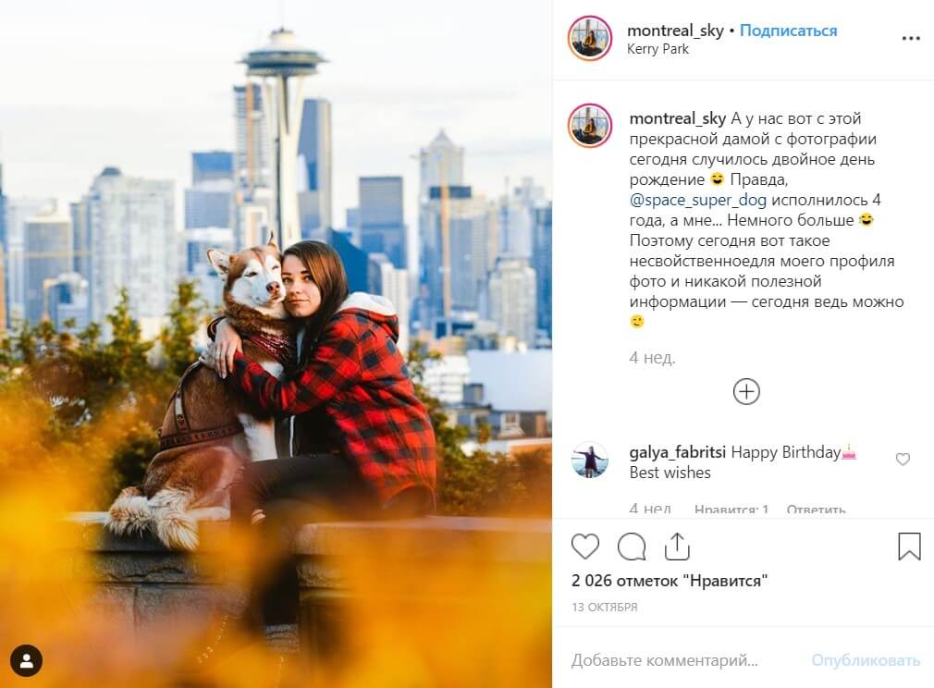
Task: Open galya_fabritsi avatar picture
Action: [590, 460]
